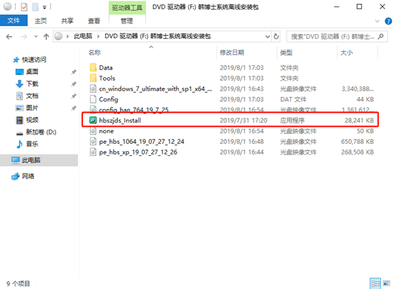
Task: Click the Properties icon in the quick access toolbar
Action: point(24,7)
